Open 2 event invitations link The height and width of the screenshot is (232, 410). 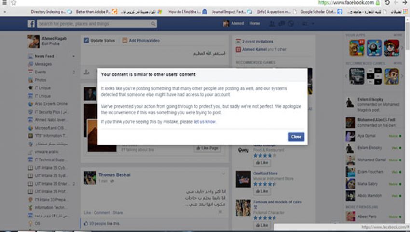[258, 42]
